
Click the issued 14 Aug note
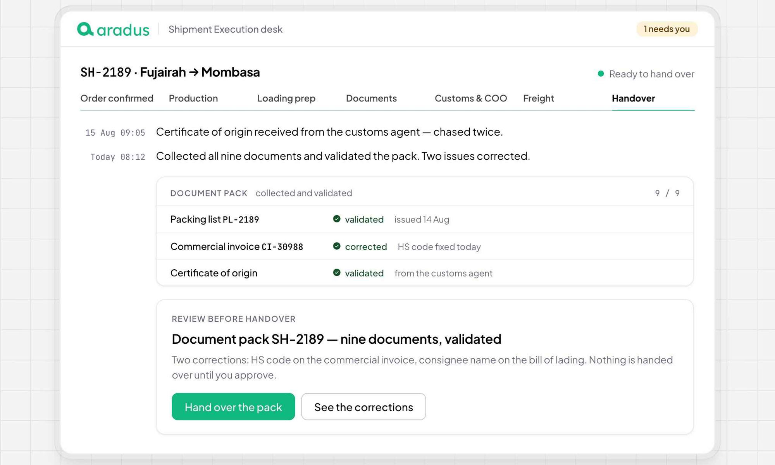coord(422,219)
